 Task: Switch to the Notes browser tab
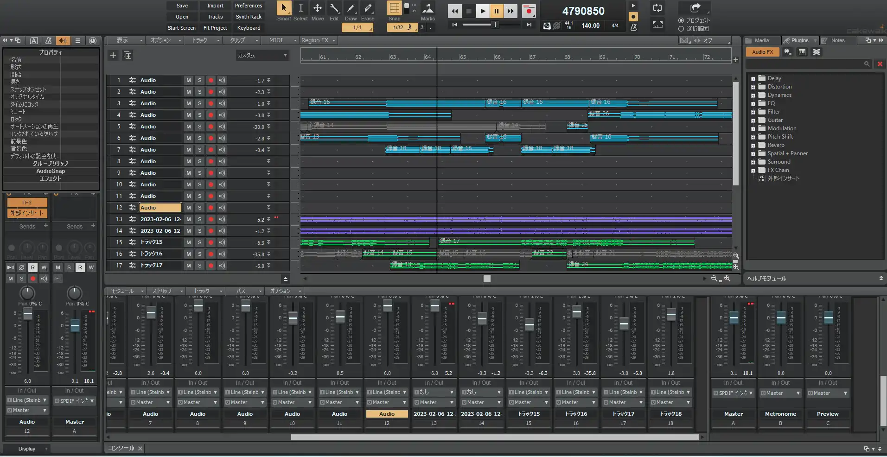pyautogui.click(x=837, y=40)
